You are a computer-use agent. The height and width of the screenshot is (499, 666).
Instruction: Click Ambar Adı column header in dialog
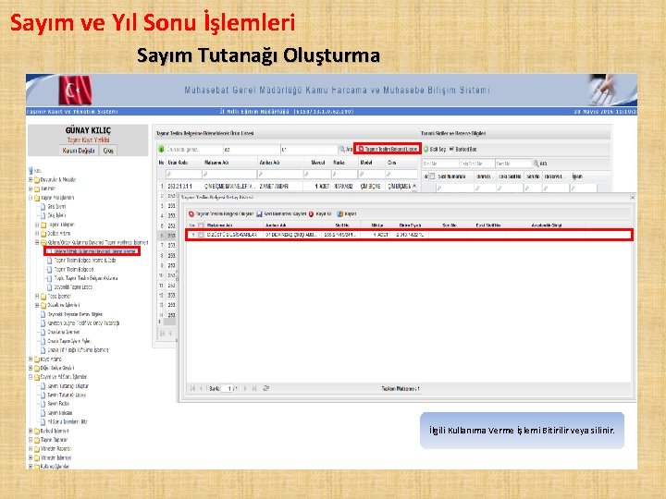276,225
